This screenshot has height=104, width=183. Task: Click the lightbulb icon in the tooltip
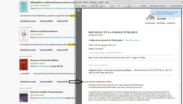pos(153,12)
